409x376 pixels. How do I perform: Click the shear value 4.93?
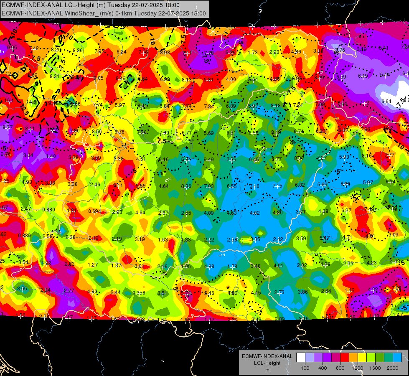tap(232, 293)
